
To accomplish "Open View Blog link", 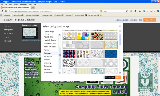I will pos(134,20).
